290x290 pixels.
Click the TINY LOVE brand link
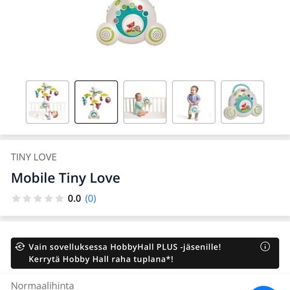34,157
